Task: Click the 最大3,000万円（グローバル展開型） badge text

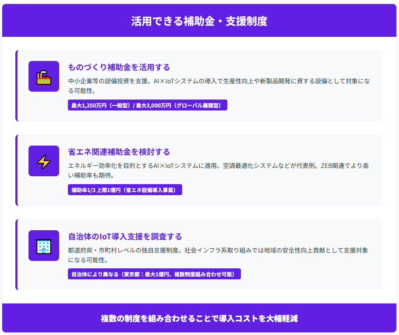Action: 180,106
